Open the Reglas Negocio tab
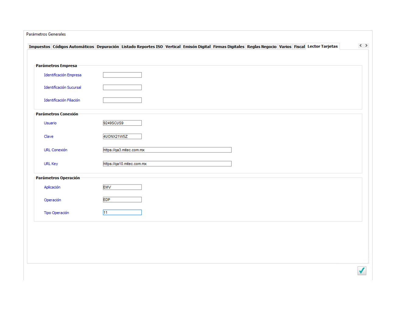 point(262,47)
